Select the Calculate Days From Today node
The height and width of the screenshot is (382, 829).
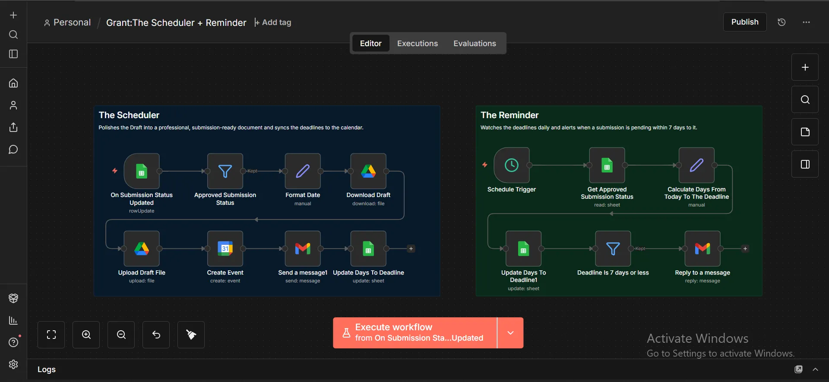click(696, 165)
